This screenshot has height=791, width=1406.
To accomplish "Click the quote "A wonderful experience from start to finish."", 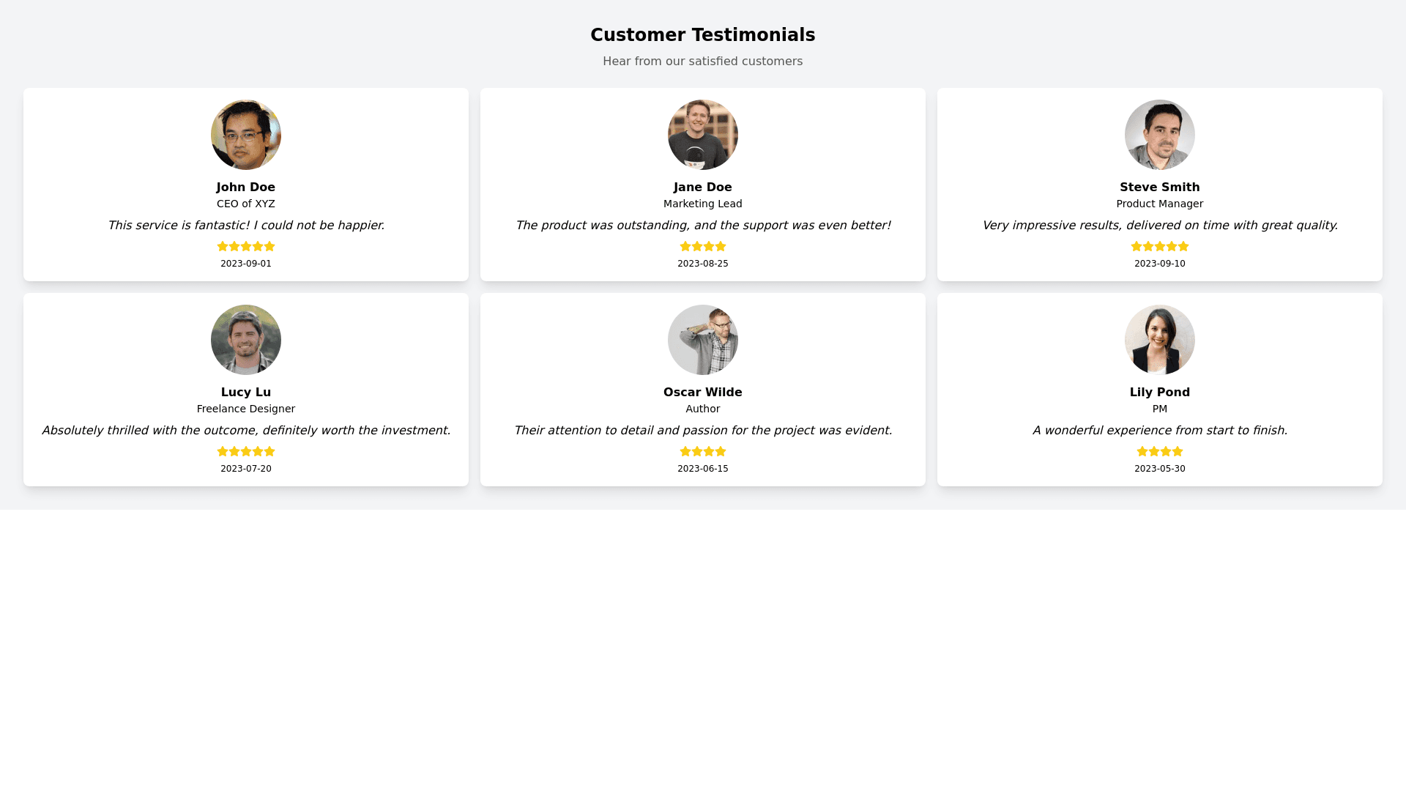I will [x=1160, y=431].
